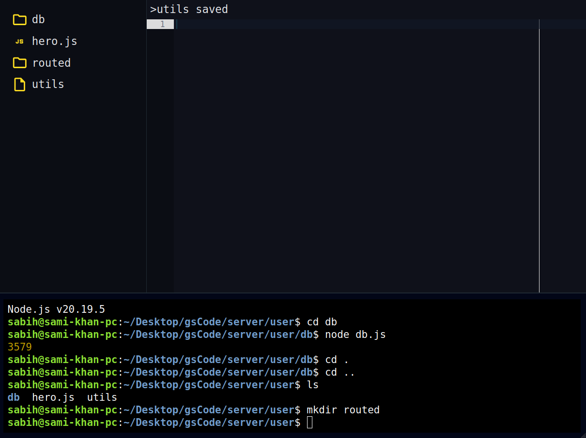The height and width of the screenshot is (438, 586).
Task: Click the 'cd db' terminal command
Action: [322, 322]
